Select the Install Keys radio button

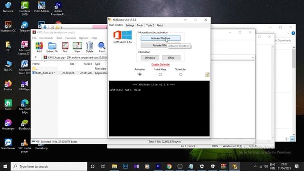160,74
